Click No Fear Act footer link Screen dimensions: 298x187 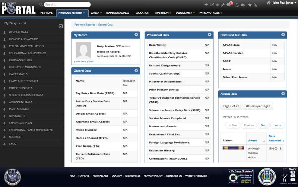coord(100,176)
